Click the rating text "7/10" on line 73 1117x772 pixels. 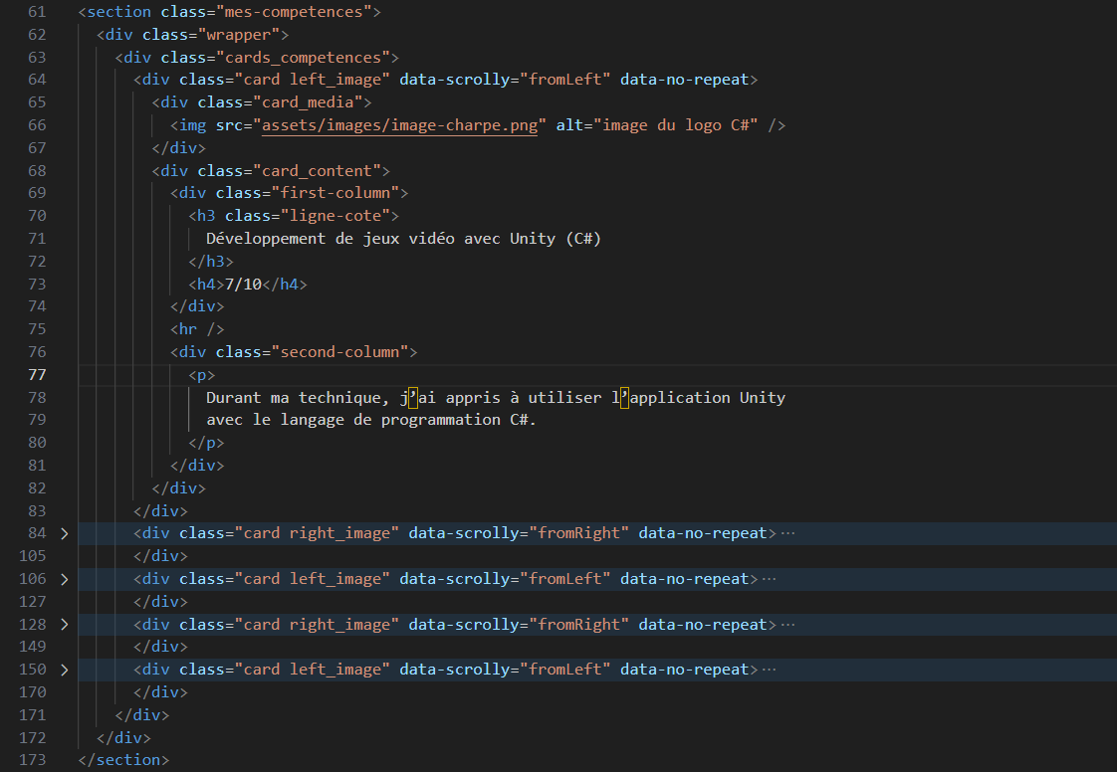245,283
